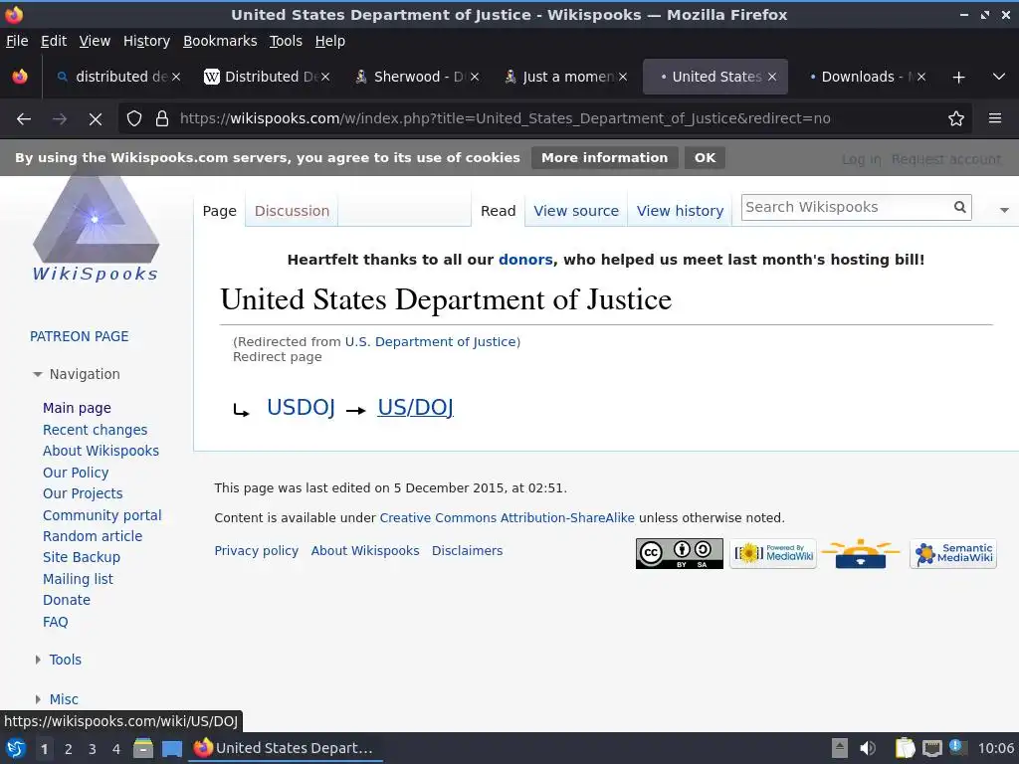Click the orange sun hosting badge
This screenshot has height=764, width=1019.
[x=861, y=553]
